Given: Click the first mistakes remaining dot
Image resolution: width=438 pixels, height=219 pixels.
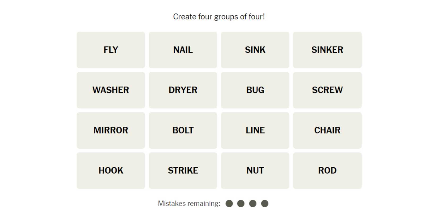Looking at the screenshot, I should [229, 204].
